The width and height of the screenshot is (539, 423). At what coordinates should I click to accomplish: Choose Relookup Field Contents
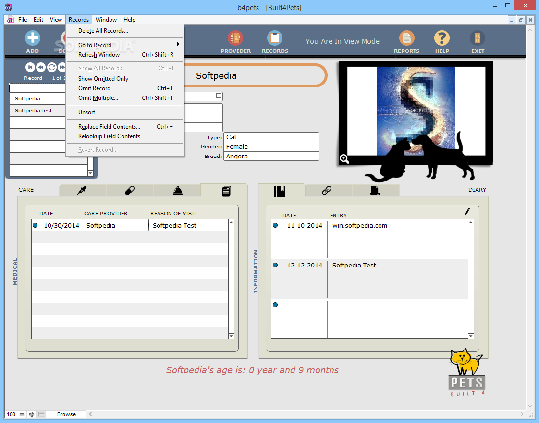pos(124,136)
